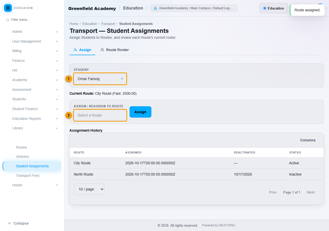The height and width of the screenshot is (231, 329).
Task: Click the City Route history row cell
Action: point(82,163)
